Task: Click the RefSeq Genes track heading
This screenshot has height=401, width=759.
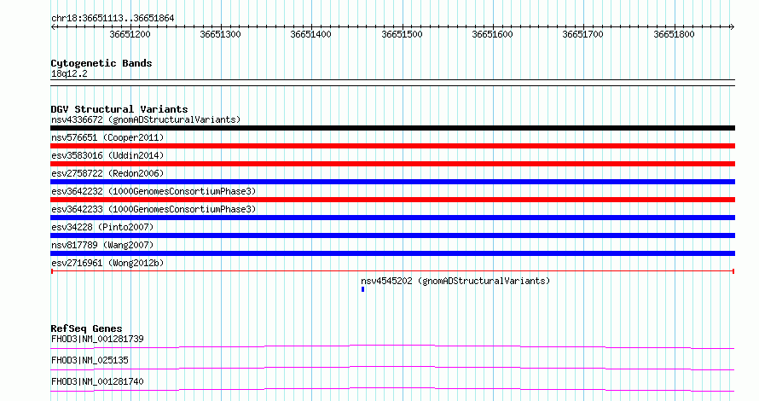Action: pyautogui.click(x=86, y=328)
